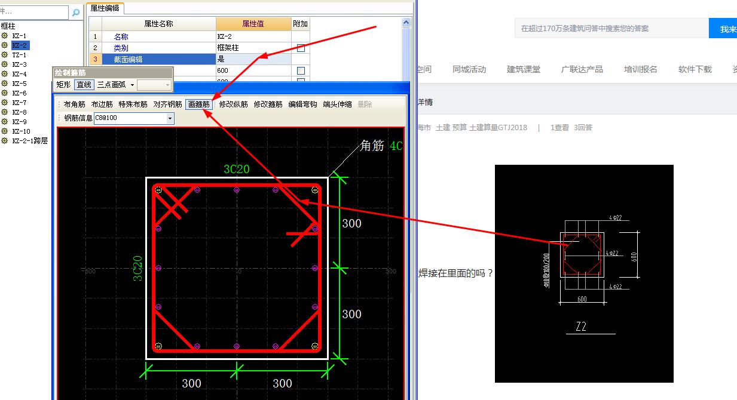The image size is (737, 400).
Task: Select KZ-8 in the component list
Action: tap(19, 112)
